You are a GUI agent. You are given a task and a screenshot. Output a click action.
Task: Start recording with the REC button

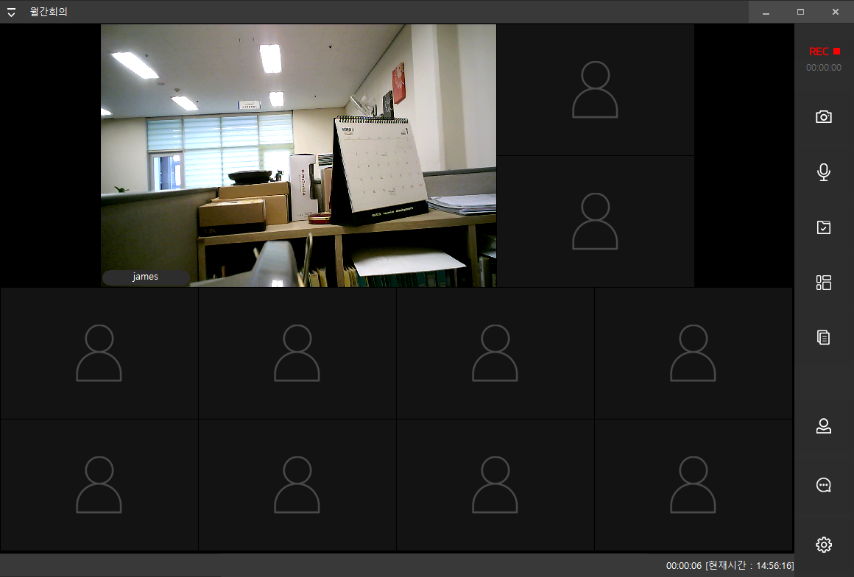(x=824, y=52)
